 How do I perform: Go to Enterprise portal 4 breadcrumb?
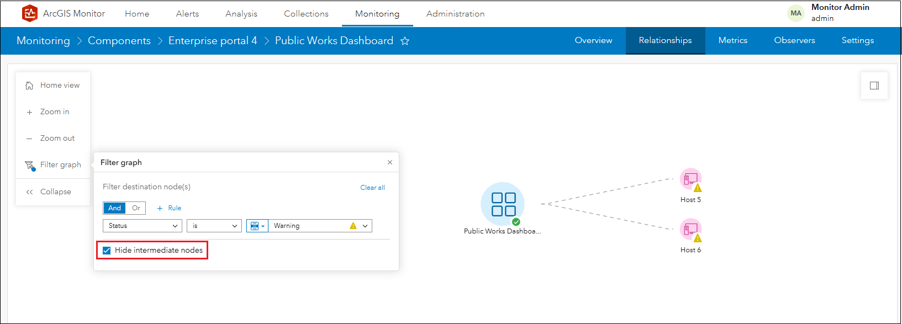(213, 41)
